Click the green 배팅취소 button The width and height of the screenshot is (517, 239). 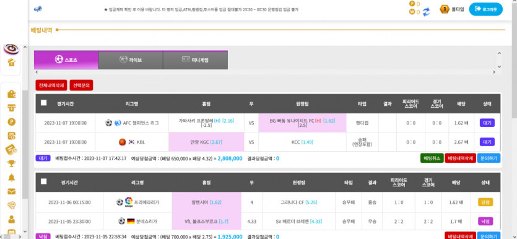432,159
